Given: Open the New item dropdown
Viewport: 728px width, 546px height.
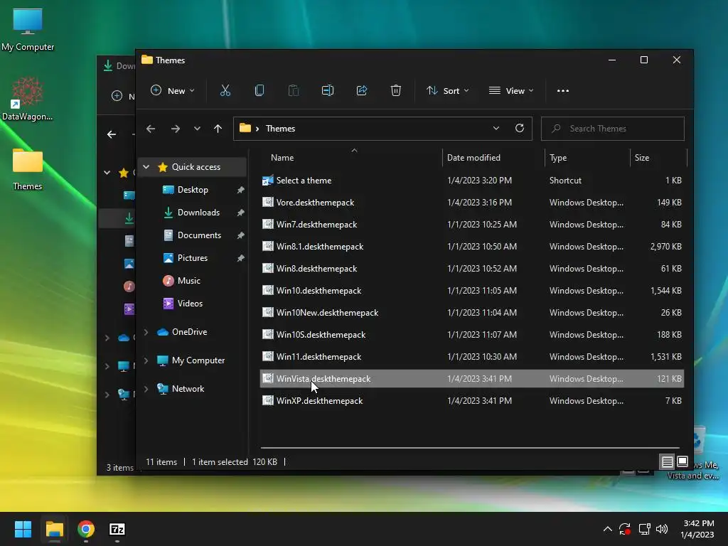Looking at the screenshot, I should [172, 90].
